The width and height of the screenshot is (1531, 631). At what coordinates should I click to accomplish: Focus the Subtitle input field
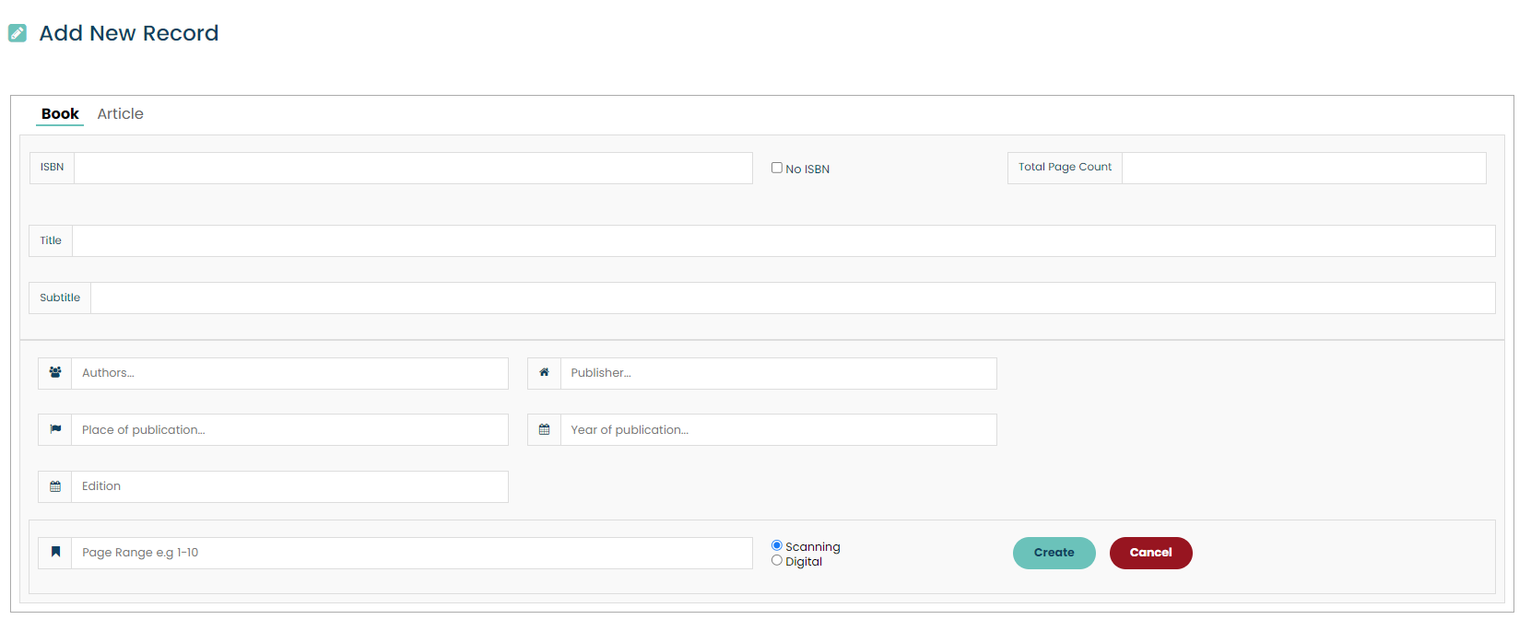pos(793,298)
